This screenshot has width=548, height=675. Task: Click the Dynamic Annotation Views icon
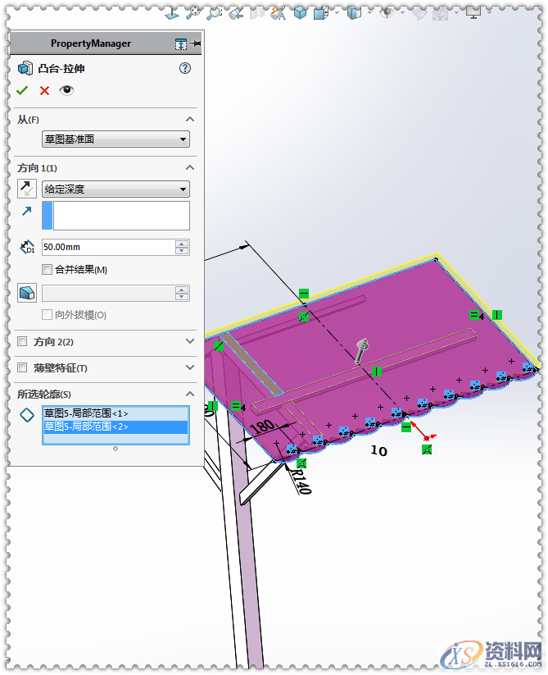click(278, 13)
